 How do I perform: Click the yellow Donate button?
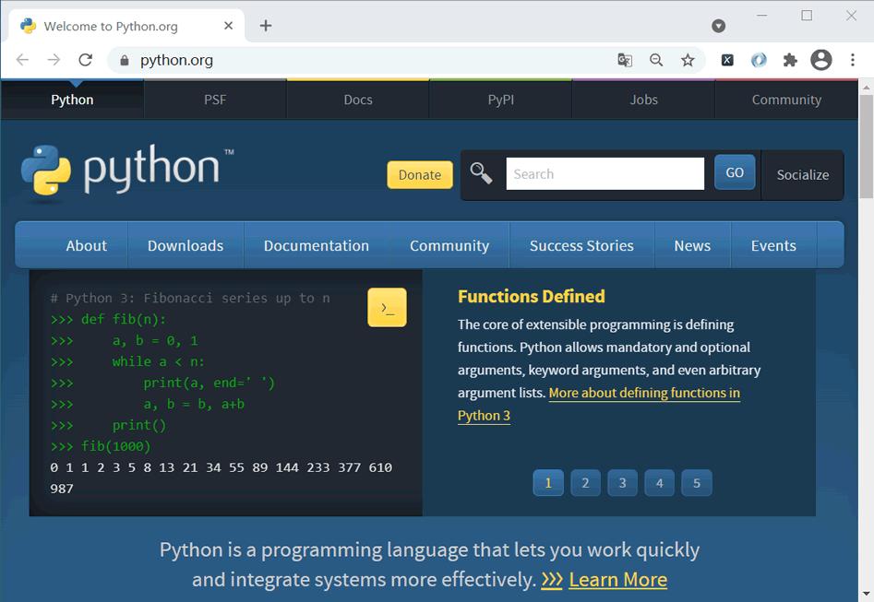pos(420,175)
